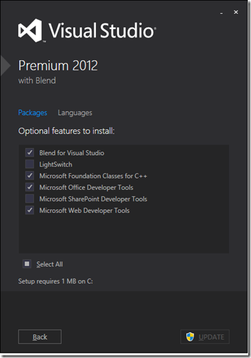This screenshot has height=358, width=251.
Task: Close the Visual Studio setup window
Action: (x=236, y=12)
